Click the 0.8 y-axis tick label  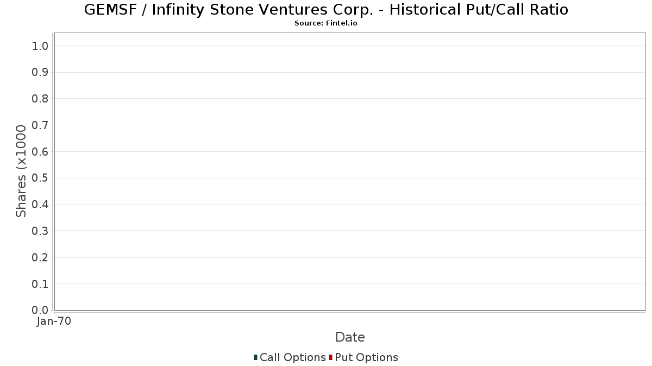point(41,99)
